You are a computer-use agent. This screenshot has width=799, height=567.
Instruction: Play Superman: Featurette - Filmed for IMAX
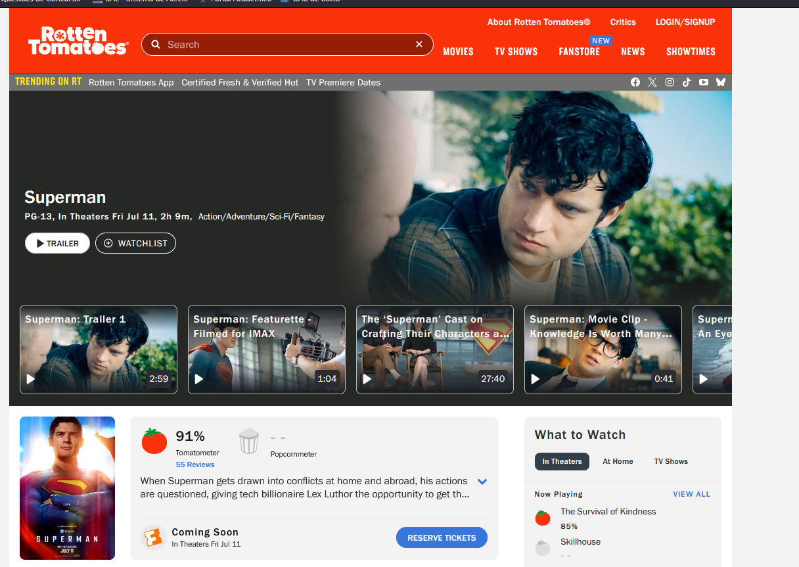(x=267, y=350)
